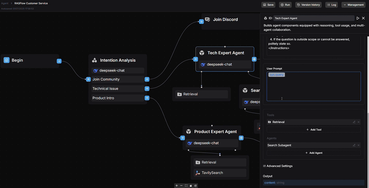Click deepseek-chat model in Intention Analysis node
Image resolution: width=369 pixels, height=188 pixels.
(118, 70)
